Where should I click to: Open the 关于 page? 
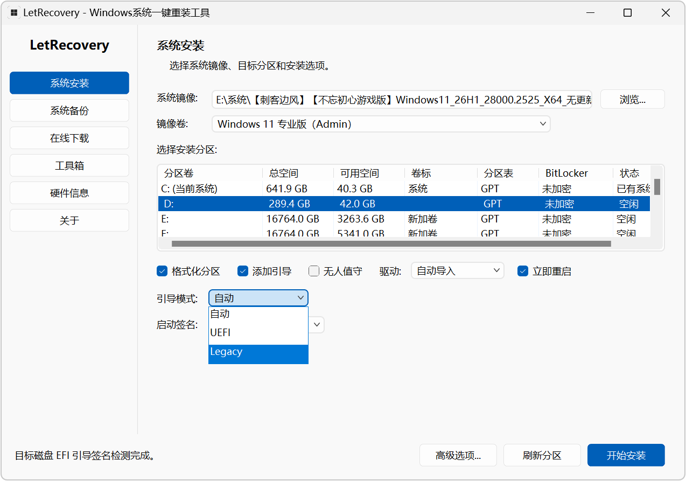point(69,220)
